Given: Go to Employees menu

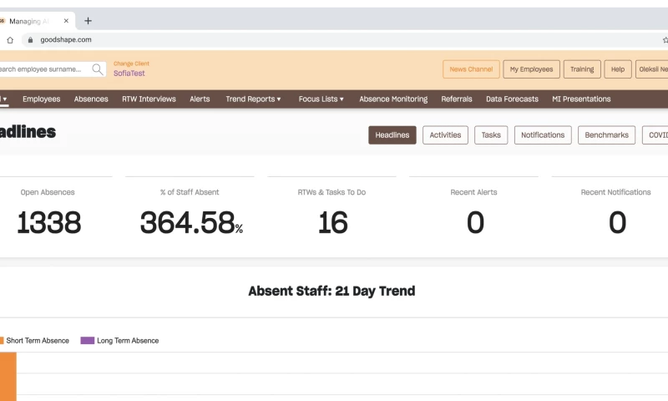Looking at the screenshot, I should [x=41, y=99].
